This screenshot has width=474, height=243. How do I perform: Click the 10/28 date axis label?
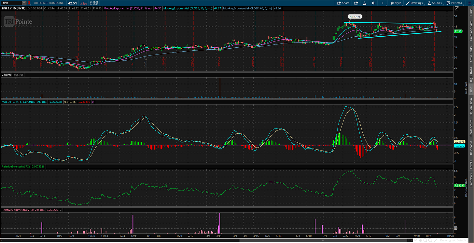(x=450, y=236)
